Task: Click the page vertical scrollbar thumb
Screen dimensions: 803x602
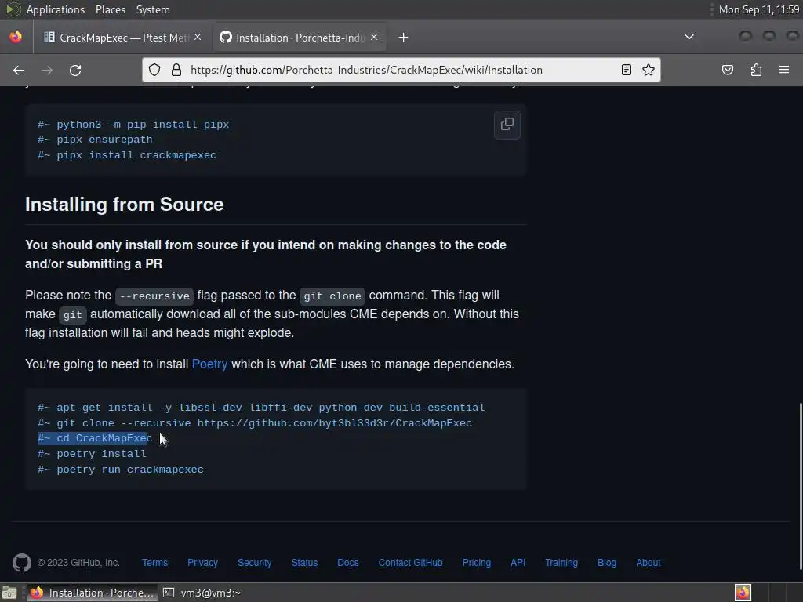Action: [x=800, y=486]
